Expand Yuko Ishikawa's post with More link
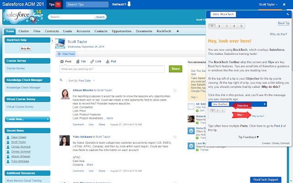Screen dimensions: 293x183 tap(90, 165)
